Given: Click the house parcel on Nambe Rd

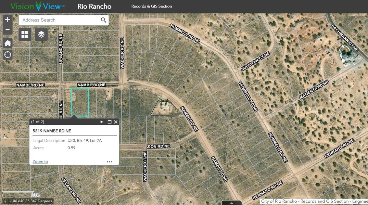Looking at the screenshot, I should (165, 107).
